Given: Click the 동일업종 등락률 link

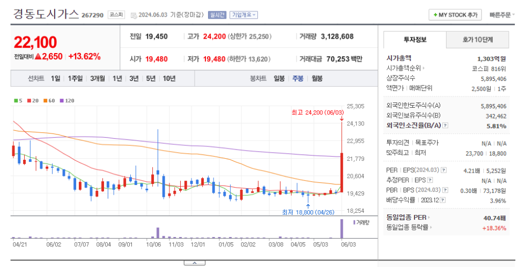Looking at the screenshot, I should (x=409, y=227).
